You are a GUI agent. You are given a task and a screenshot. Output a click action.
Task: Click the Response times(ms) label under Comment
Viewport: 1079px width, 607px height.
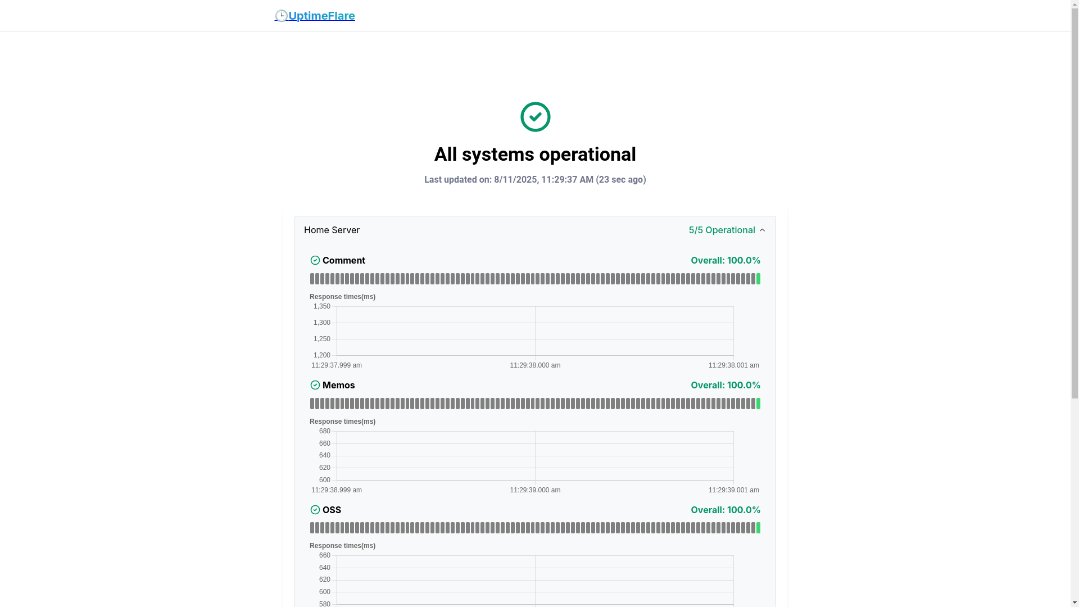(342, 297)
